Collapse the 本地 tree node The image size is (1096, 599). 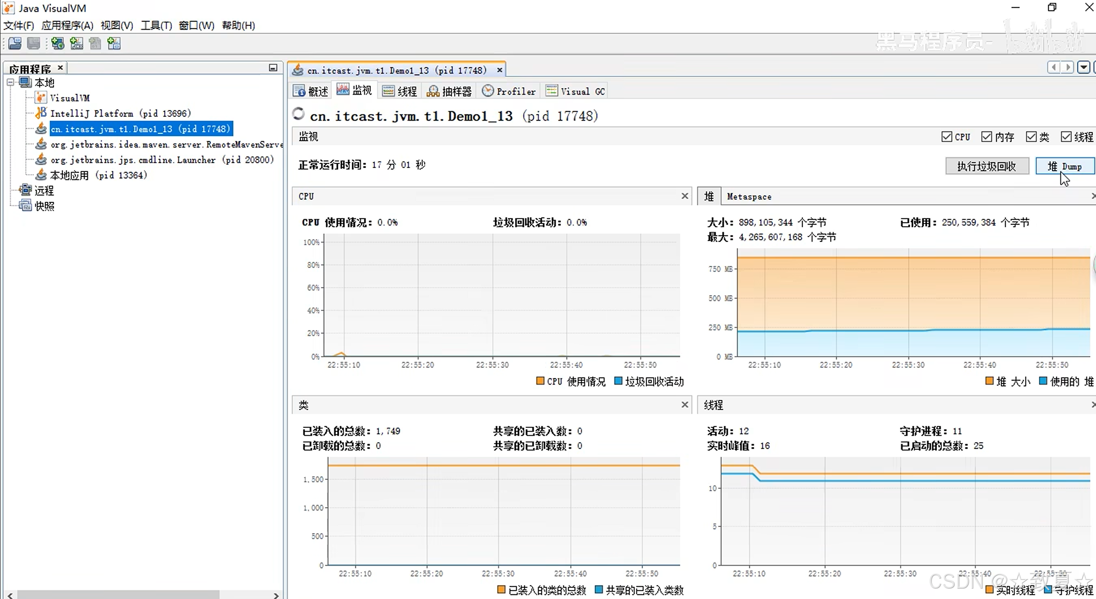click(10, 82)
